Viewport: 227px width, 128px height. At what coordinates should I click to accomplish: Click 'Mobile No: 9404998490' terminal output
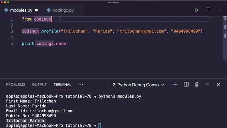coord(31,116)
